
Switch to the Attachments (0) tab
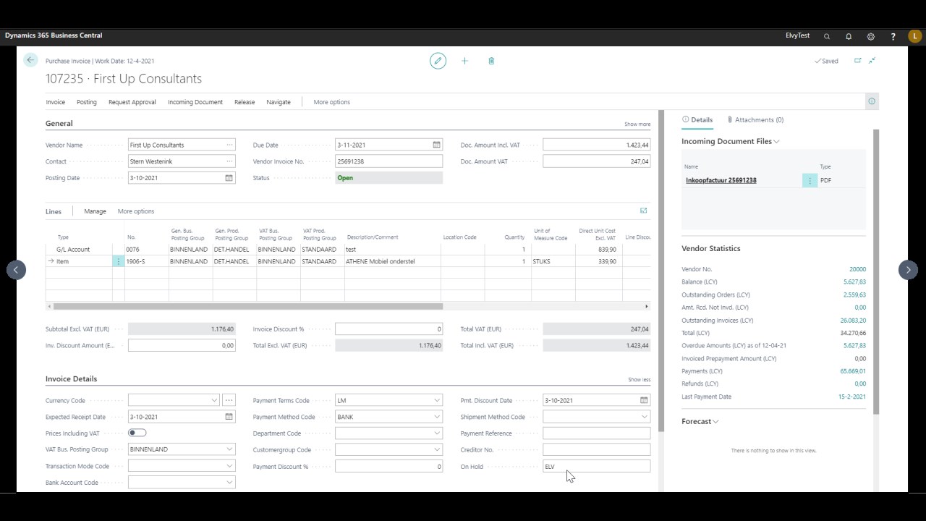[755, 120]
